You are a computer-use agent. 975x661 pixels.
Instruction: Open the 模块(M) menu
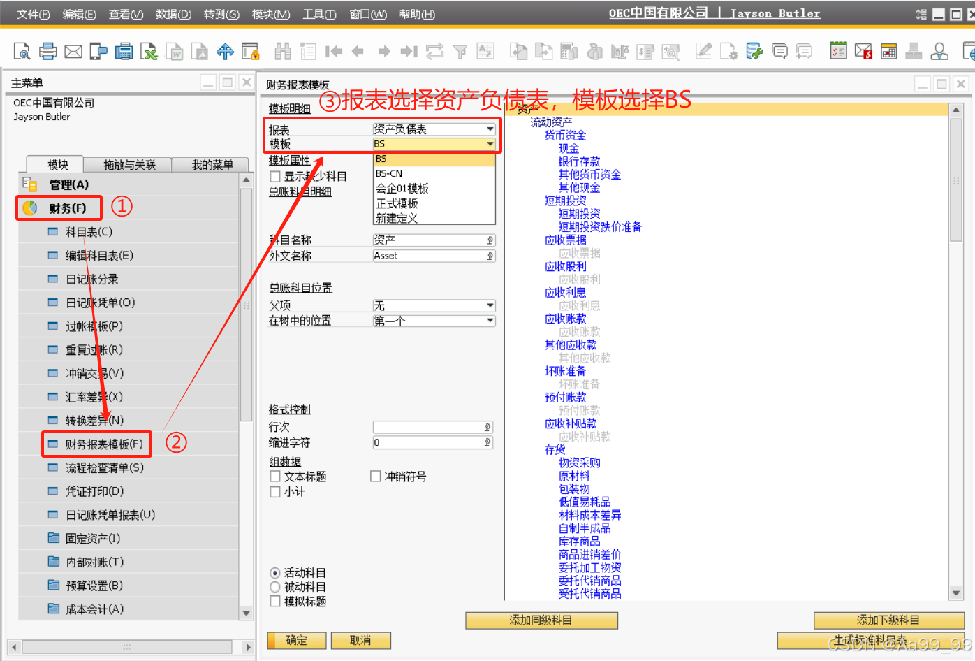(x=271, y=14)
